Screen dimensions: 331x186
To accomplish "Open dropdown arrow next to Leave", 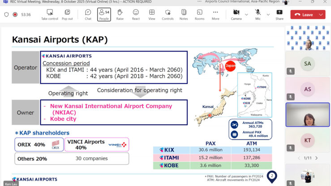I will 321,15.
